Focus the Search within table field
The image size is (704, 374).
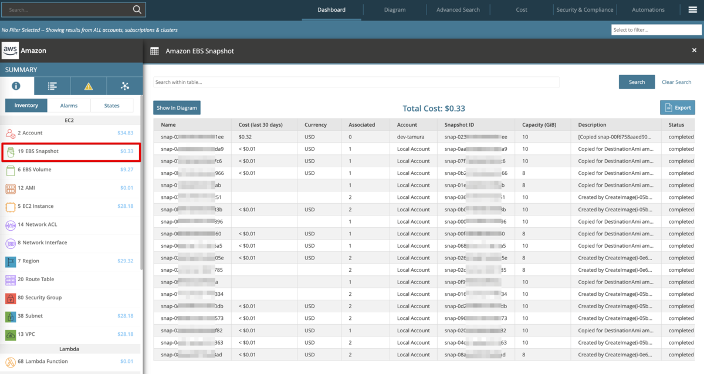pos(356,82)
